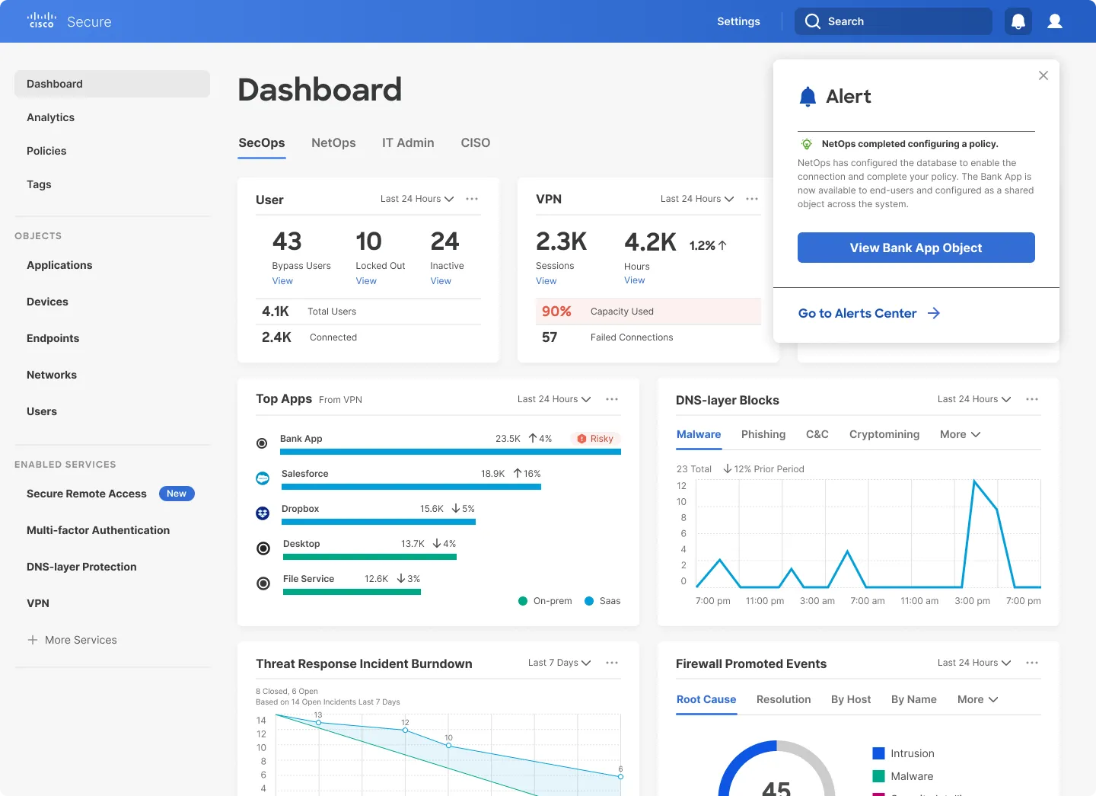The image size is (1096, 796).
Task: Click the Dropbox app icon
Action: point(263,513)
